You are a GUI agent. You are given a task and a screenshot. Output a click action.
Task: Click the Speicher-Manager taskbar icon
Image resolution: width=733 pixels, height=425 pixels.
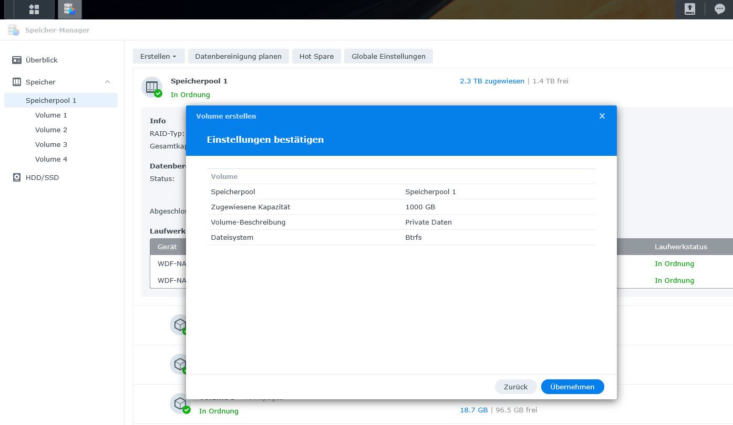(69, 9)
